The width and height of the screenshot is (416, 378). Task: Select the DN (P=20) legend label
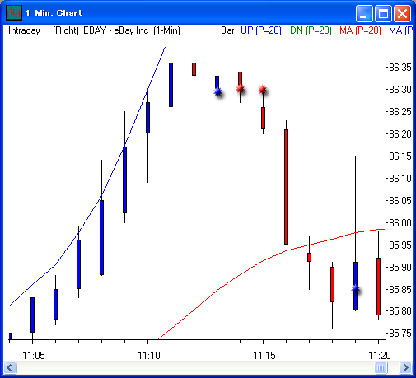[311, 30]
